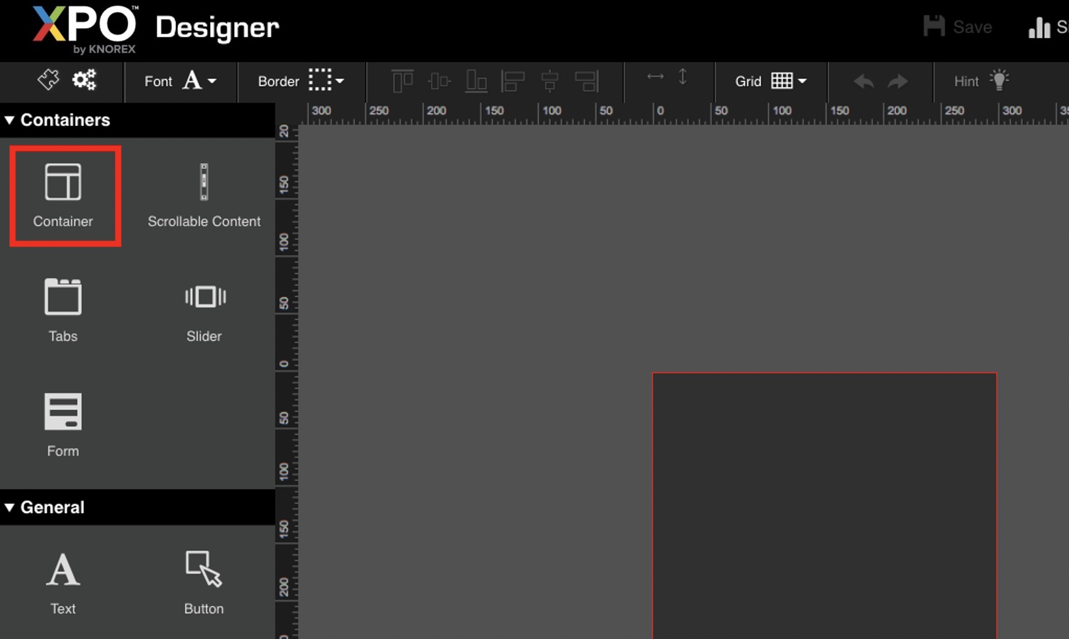The image size is (1069, 639).
Task: Pick the Scrollable Content element
Action: click(204, 196)
